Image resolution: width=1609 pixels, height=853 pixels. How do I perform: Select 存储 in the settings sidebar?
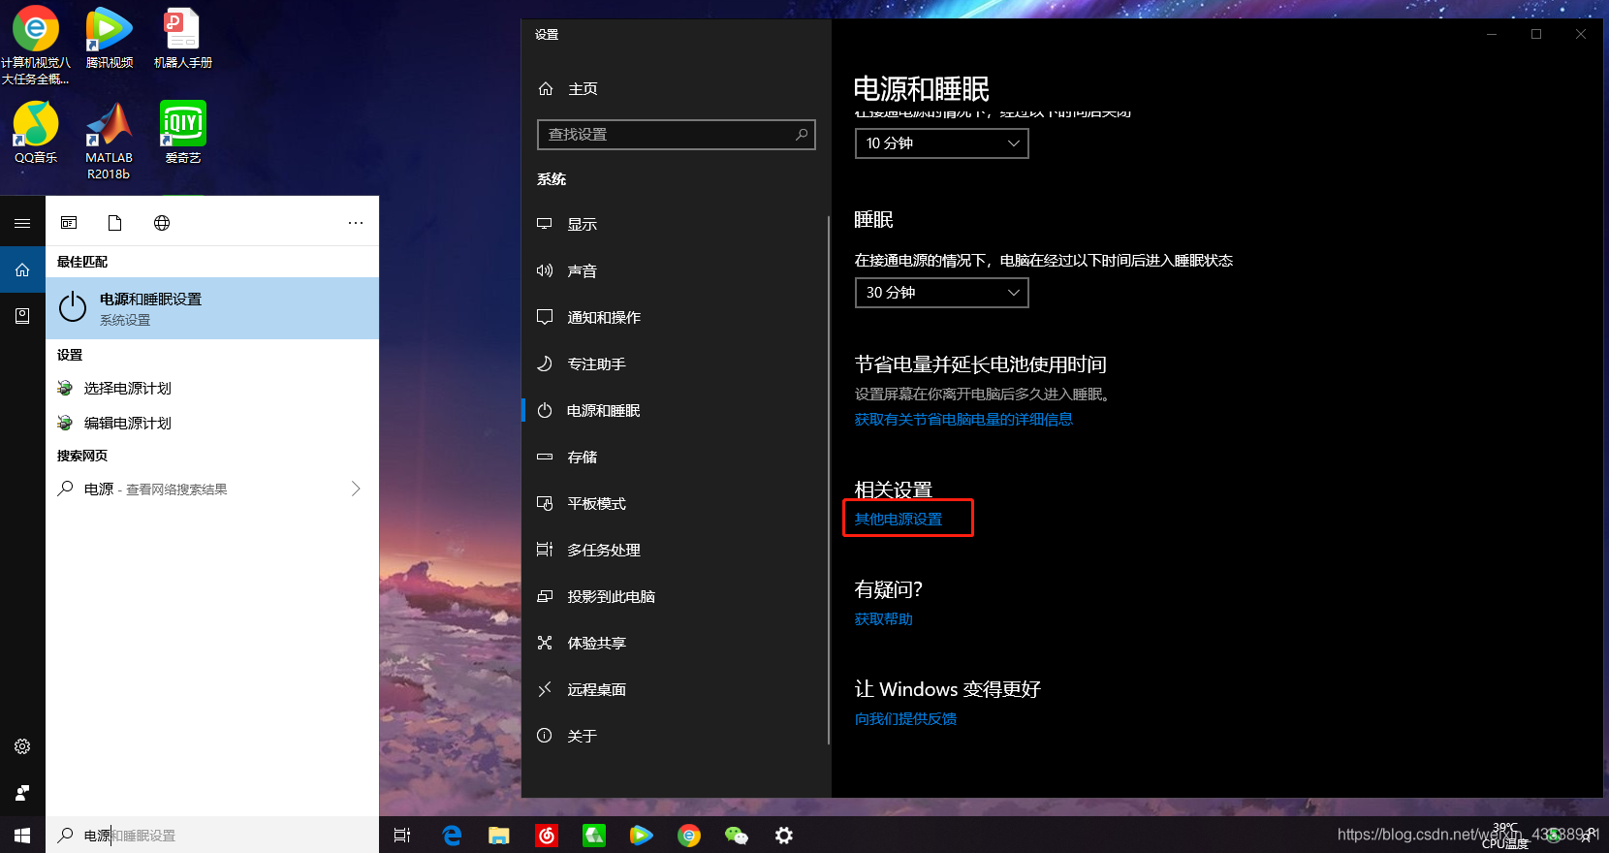coord(676,457)
